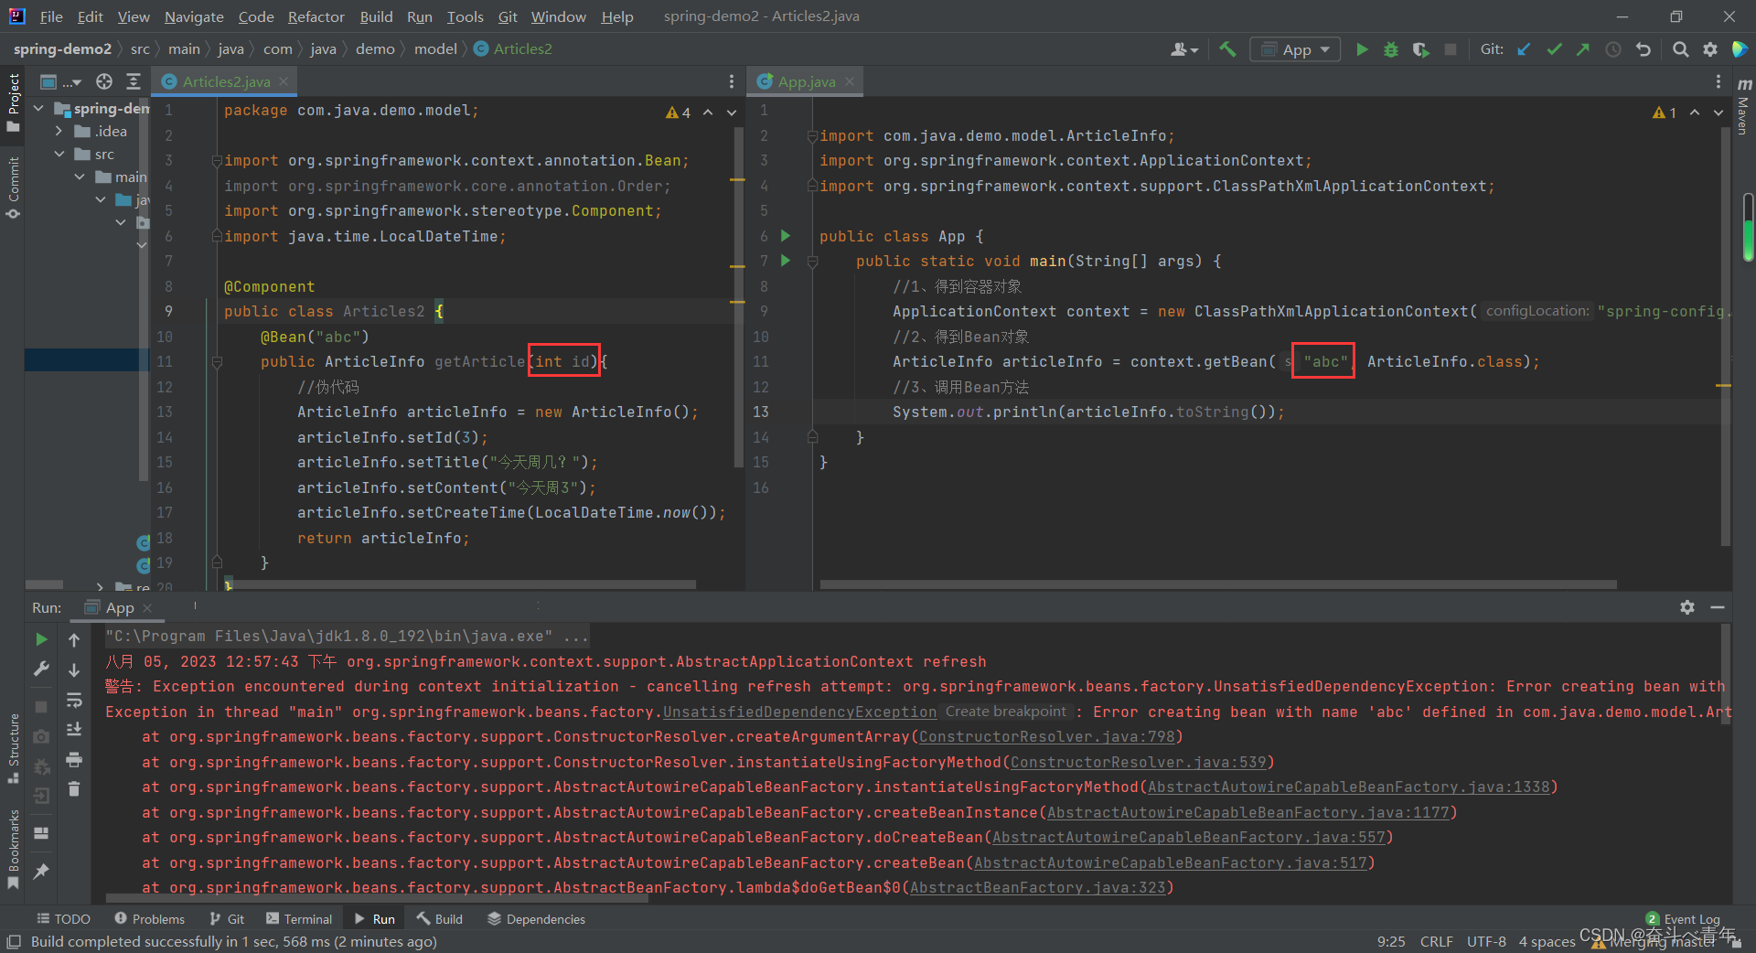This screenshot has height=953, width=1756.
Task: Toggle soft-wrap in Run console
Action: coord(74,700)
